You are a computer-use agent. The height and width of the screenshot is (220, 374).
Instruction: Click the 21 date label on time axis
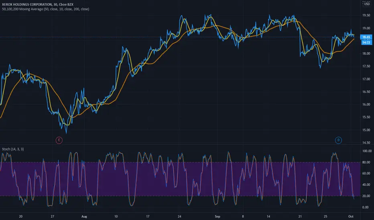tap(300, 216)
